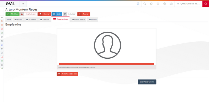
Task: Click the green person icon in sidebar
Action: [x=2, y=33]
